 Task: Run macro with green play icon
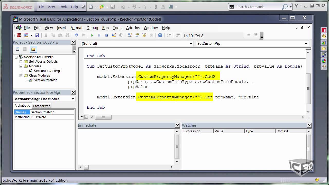[x=92, y=35]
